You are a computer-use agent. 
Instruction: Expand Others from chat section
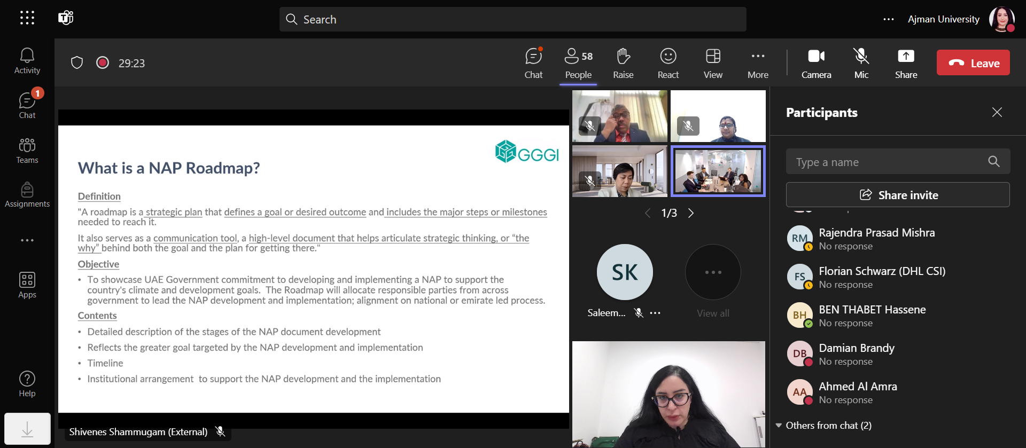tap(823, 426)
